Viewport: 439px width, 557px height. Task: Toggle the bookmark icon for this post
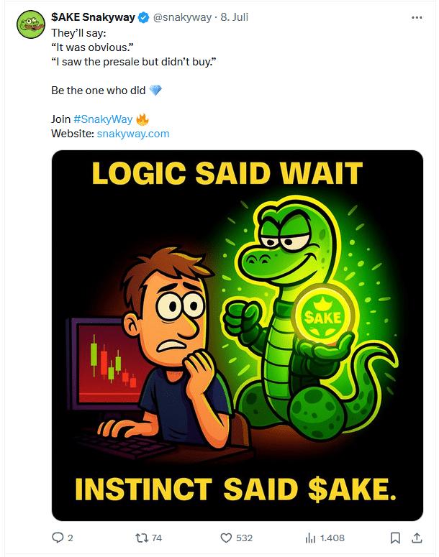(x=395, y=538)
